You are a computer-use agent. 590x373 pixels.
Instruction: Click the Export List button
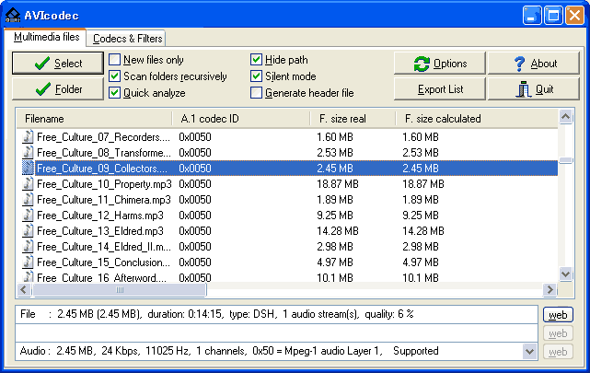click(x=439, y=89)
